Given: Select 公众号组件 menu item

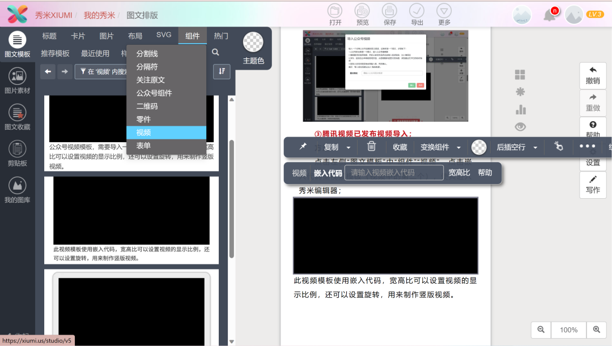Looking at the screenshot, I should pyautogui.click(x=166, y=93).
